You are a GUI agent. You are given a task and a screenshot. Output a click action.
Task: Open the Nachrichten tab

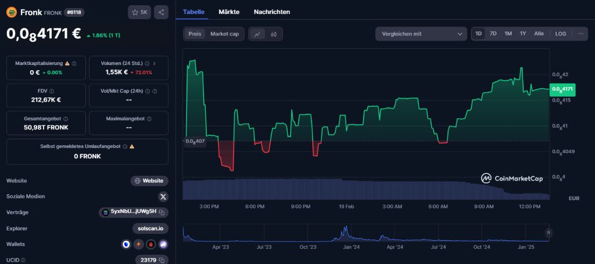click(272, 12)
